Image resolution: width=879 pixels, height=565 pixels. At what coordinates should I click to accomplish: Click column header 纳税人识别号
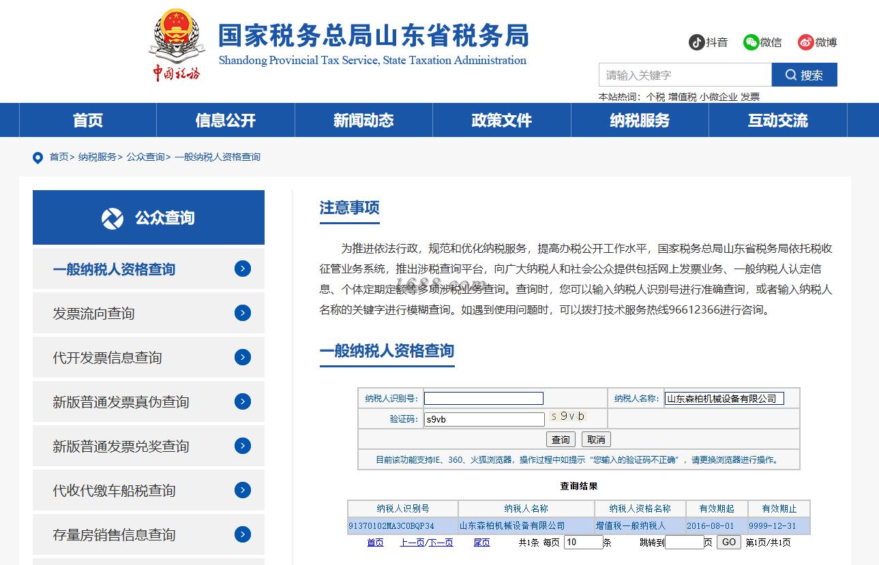pyautogui.click(x=402, y=508)
